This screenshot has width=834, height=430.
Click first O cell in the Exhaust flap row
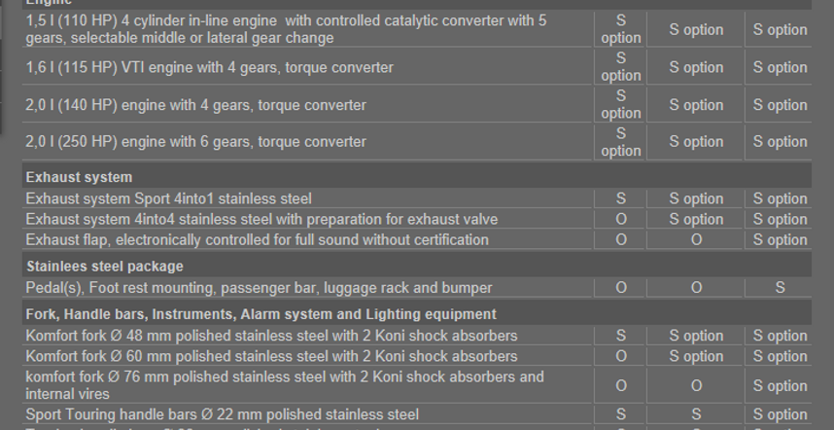click(620, 239)
